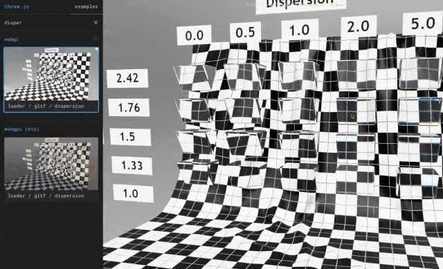This screenshot has width=443, height=269.
Task: Click the Dispersion title label in the scene
Action: (300, 5)
